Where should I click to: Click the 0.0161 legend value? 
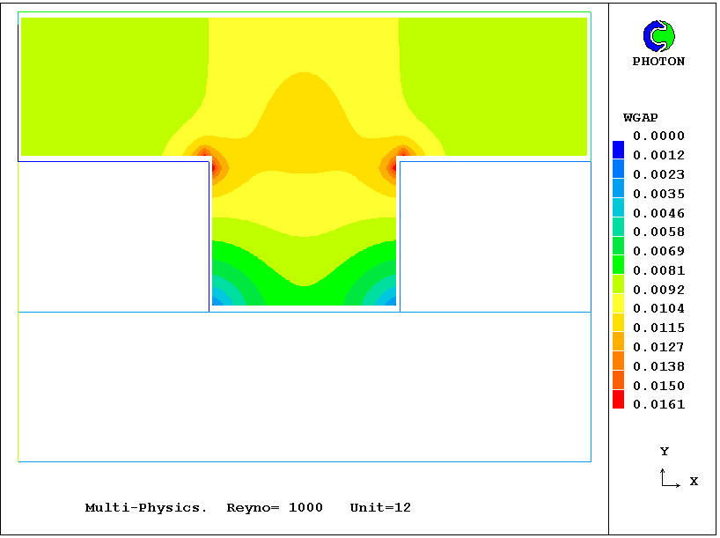658,405
